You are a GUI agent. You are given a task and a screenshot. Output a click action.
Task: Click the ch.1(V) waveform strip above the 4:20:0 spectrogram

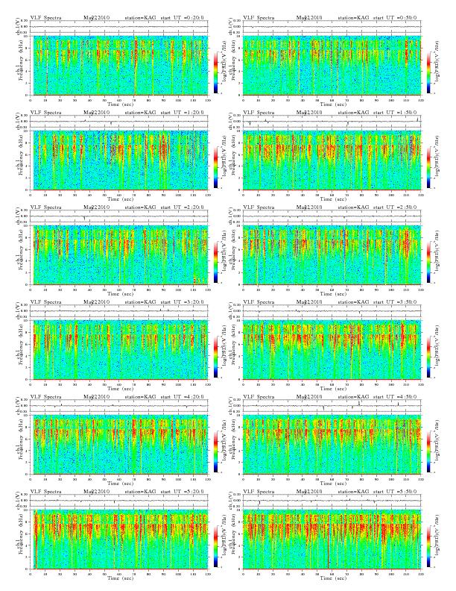click(119, 406)
